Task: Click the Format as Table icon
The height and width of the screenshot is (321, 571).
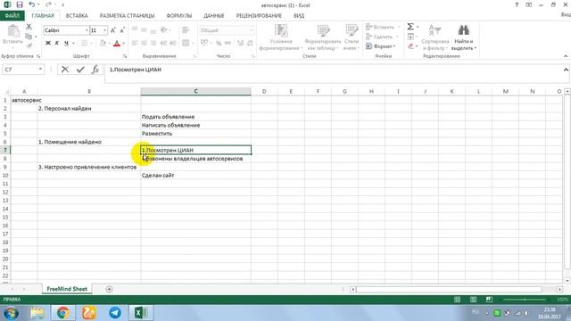Action: click(x=323, y=30)
